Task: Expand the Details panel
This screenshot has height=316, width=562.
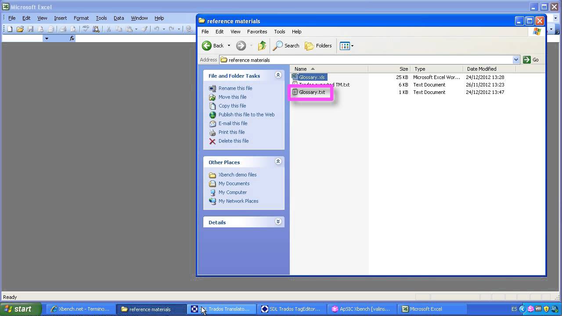Action: [x=278, y=222]
